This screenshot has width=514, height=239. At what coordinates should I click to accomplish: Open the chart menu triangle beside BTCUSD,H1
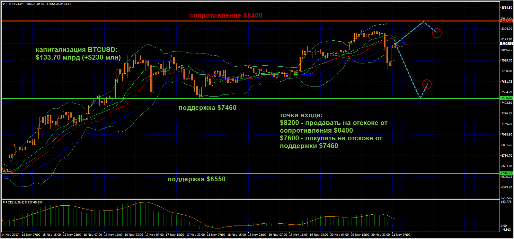pyautogui.click(x=4, y=4)
